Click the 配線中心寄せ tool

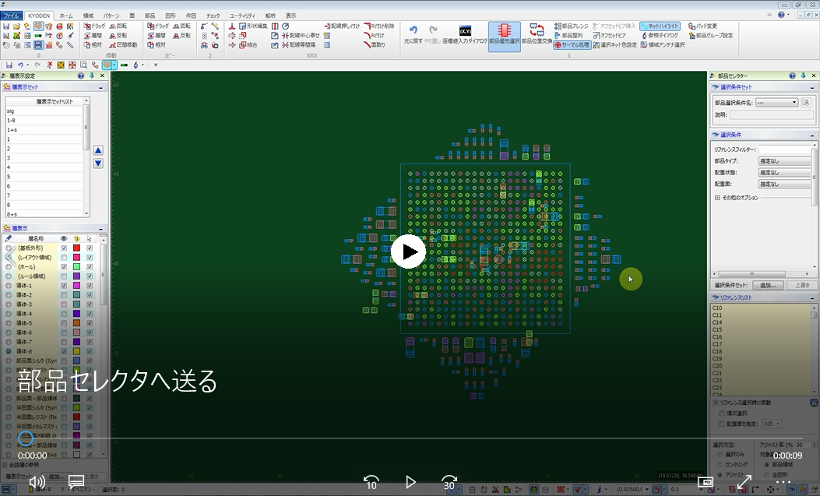pyautogui.click(x=301, y=36)
